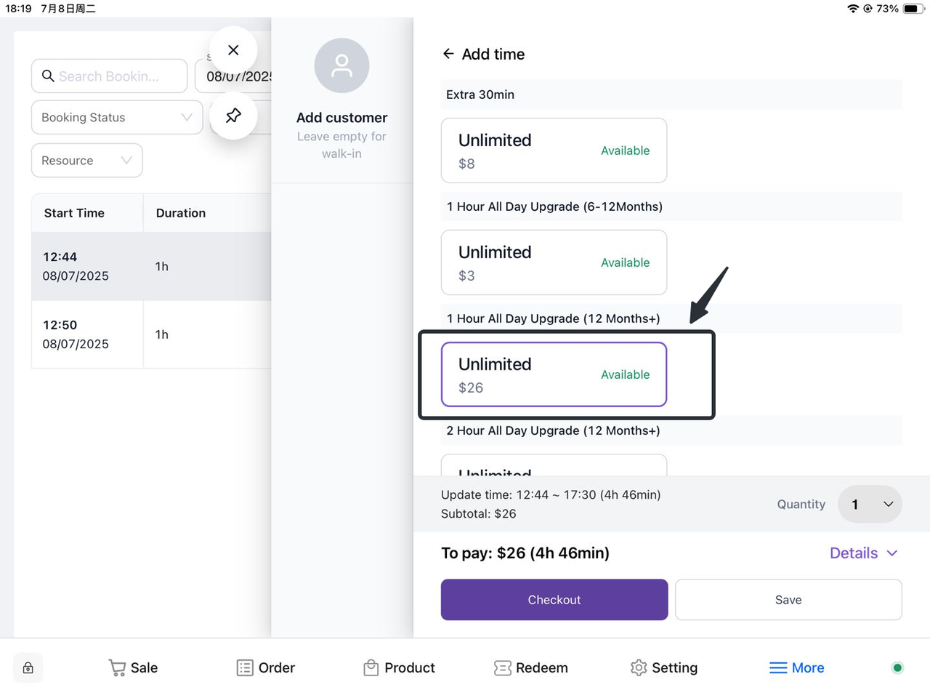Viewport: 930px width, 698px height.
Task: Click the lock icon in bottom bar
Action: click(x=28, y=667)
